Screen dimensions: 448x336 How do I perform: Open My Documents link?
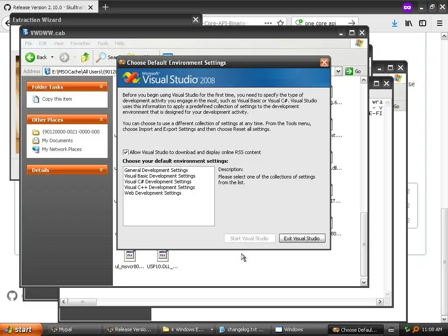click(x=57, y=140)
